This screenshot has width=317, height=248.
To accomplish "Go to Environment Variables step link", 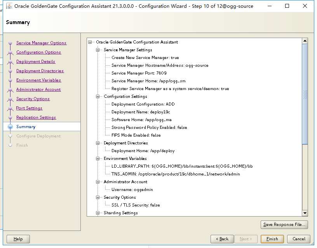I will tap(38, 80).
